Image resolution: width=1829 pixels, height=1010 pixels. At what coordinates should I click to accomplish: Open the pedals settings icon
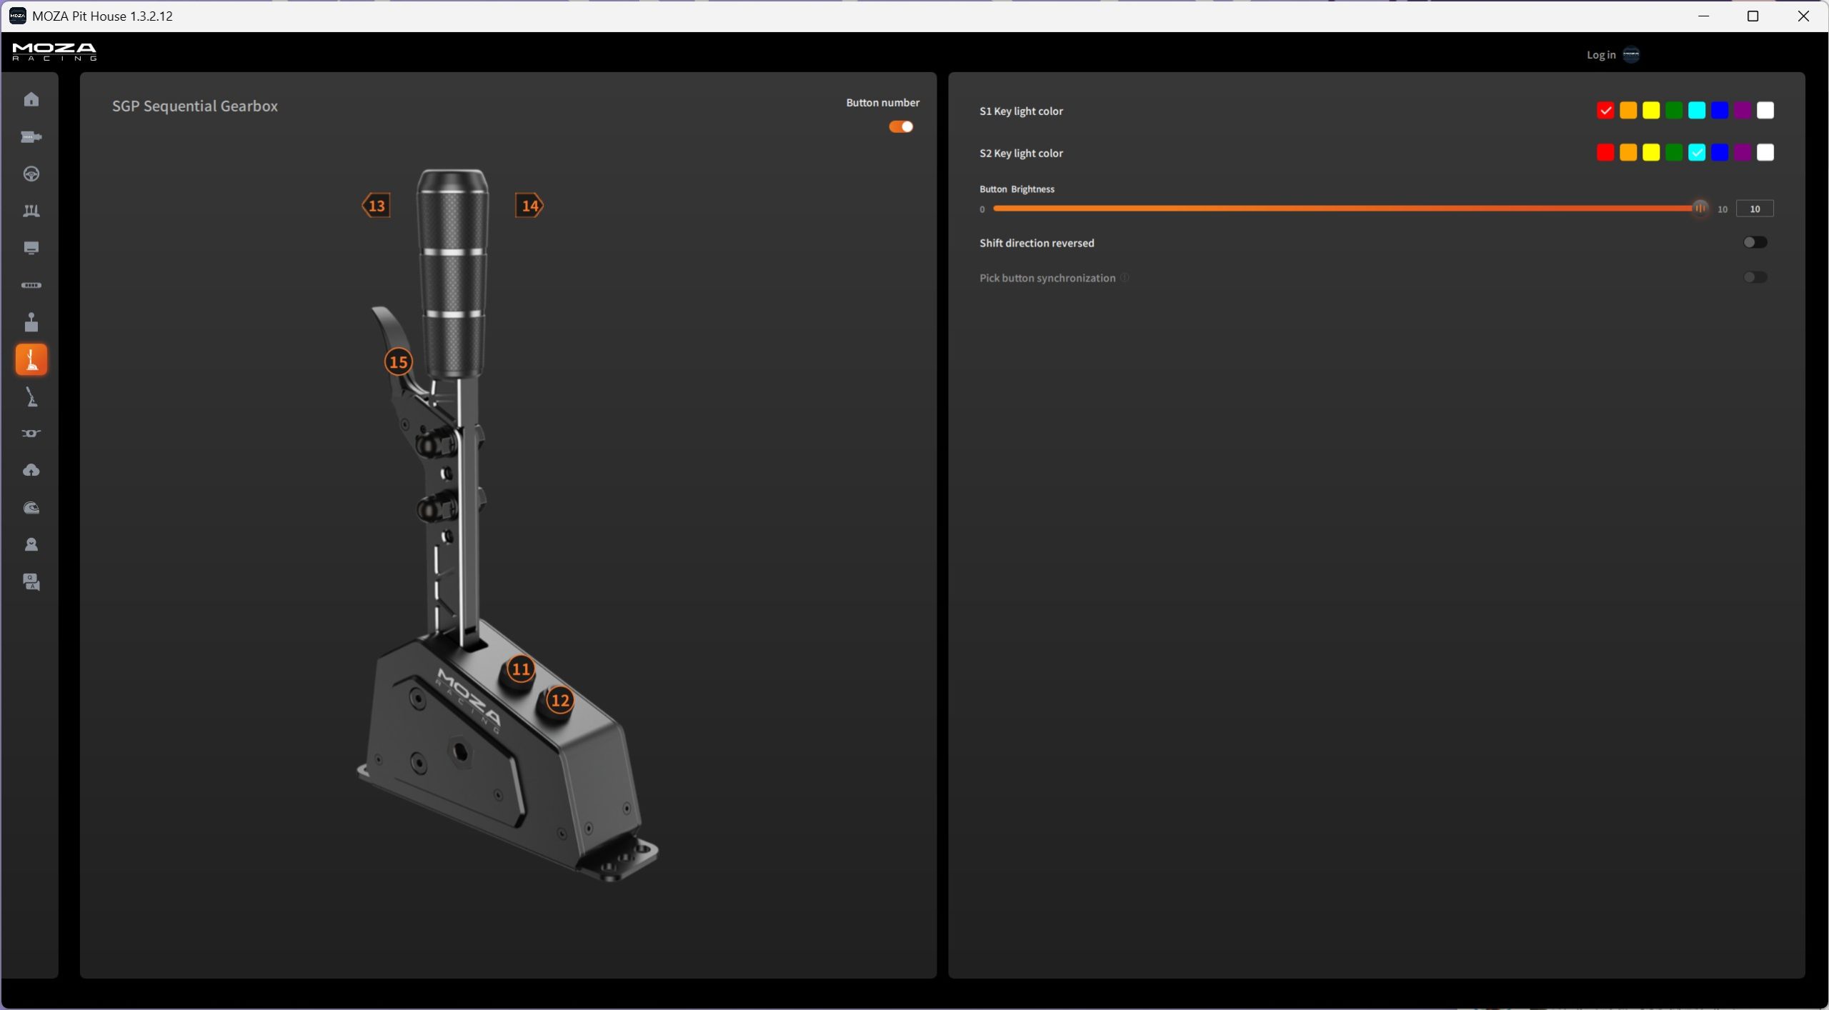point(31,211)
